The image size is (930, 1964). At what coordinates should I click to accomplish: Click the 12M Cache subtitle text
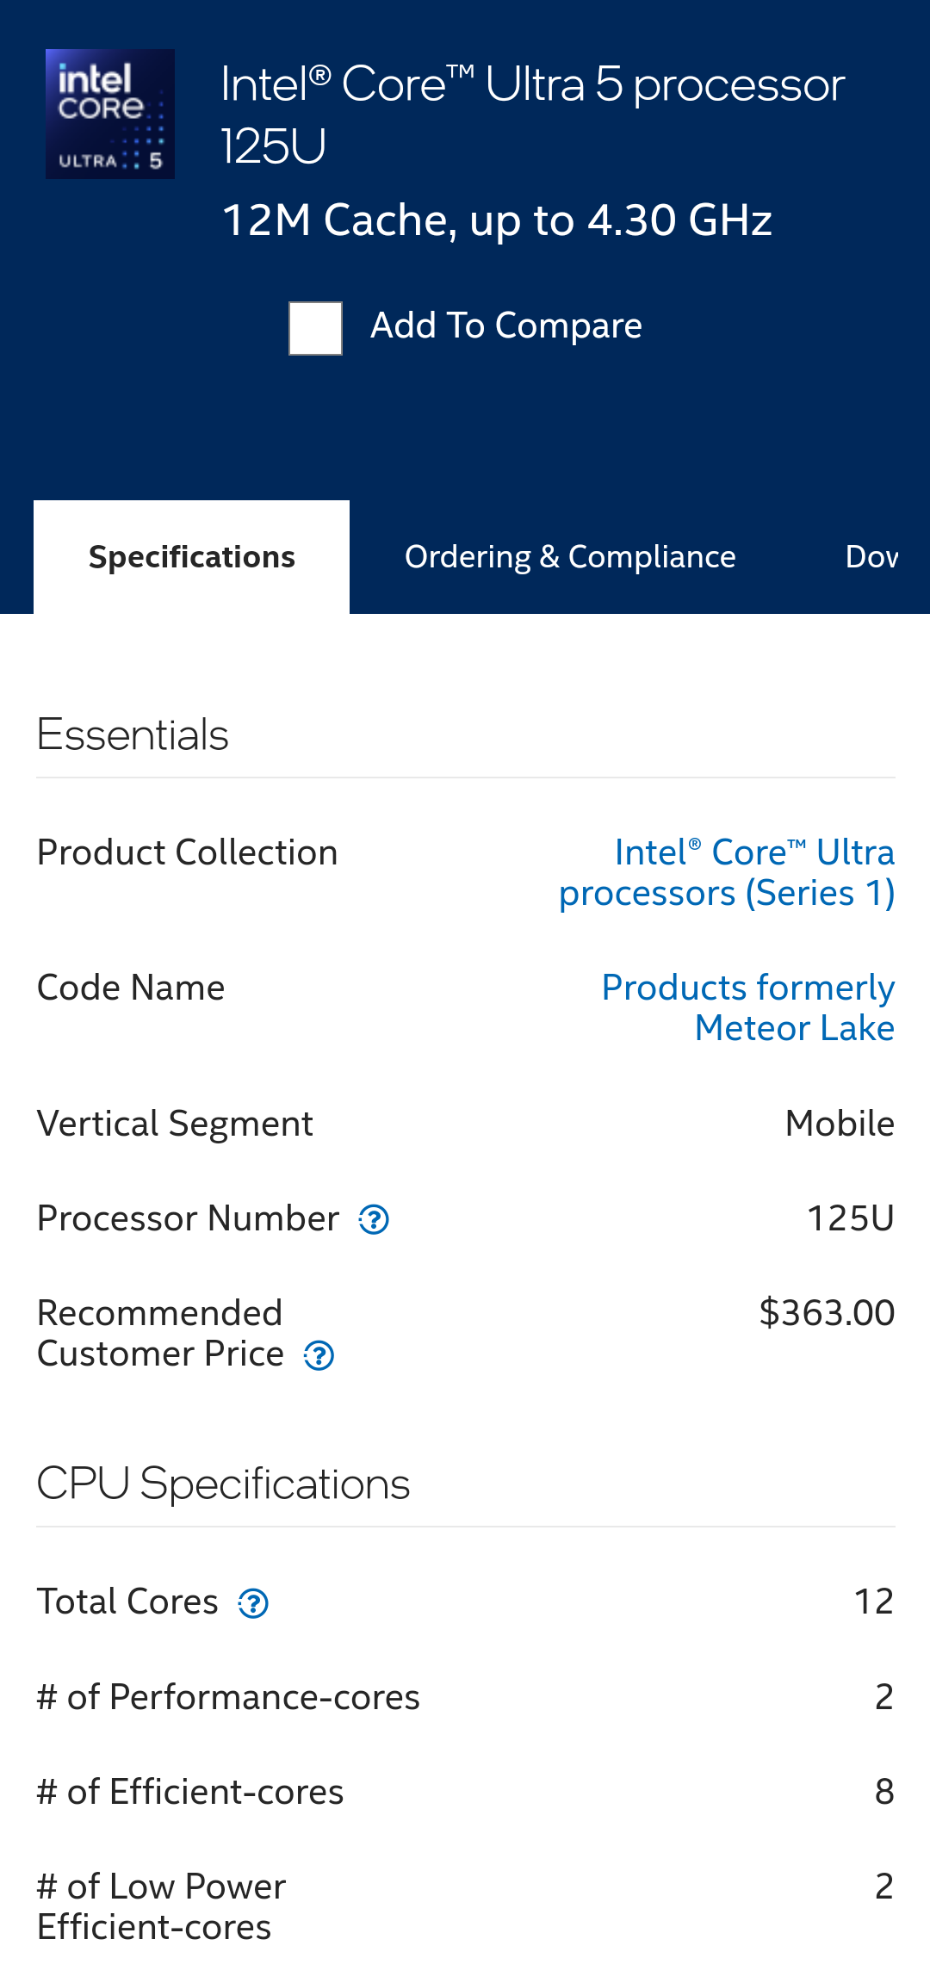[x=497, y=220]
